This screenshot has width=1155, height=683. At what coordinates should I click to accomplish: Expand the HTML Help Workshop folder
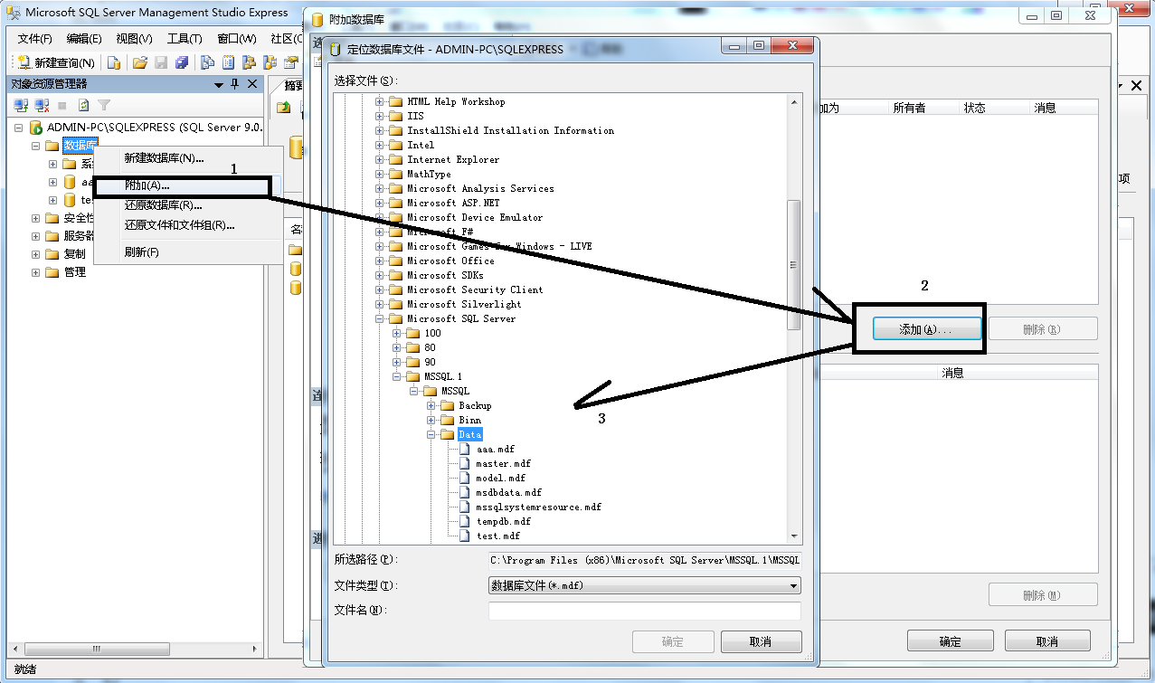380,101
